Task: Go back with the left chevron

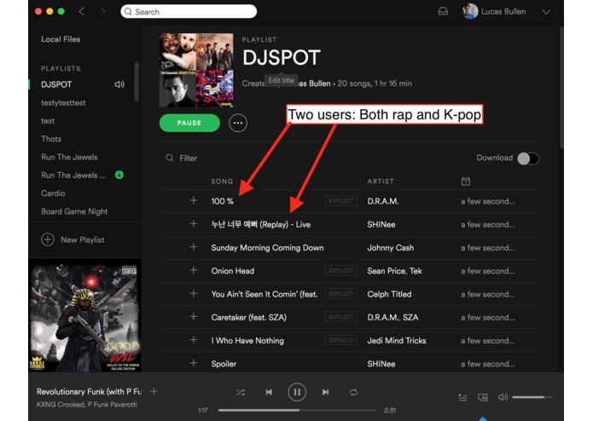Action: click(81, 12)
